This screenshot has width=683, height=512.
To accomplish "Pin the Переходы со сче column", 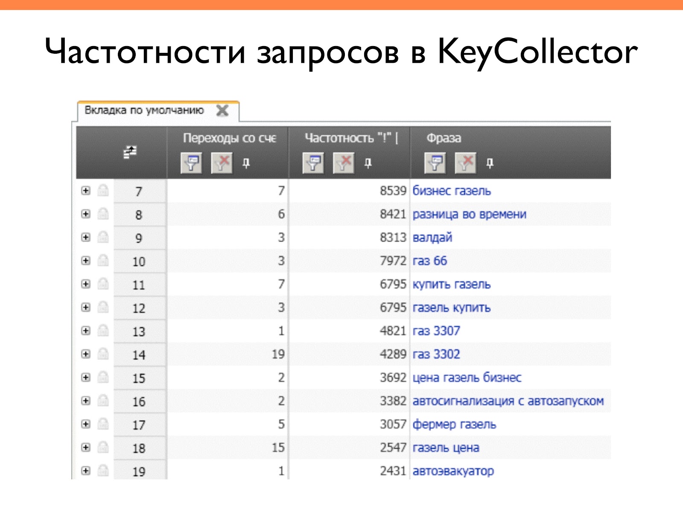I will coord(246,163).
